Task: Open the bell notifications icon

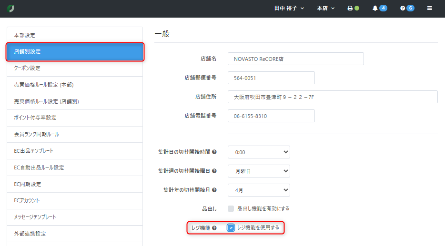Action: (375, 9)
